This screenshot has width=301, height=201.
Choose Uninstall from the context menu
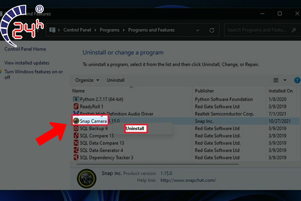click(135, 129)
